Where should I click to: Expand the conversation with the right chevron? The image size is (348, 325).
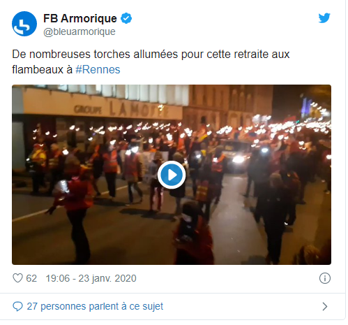pyautogui.click(x=325, y=307)
